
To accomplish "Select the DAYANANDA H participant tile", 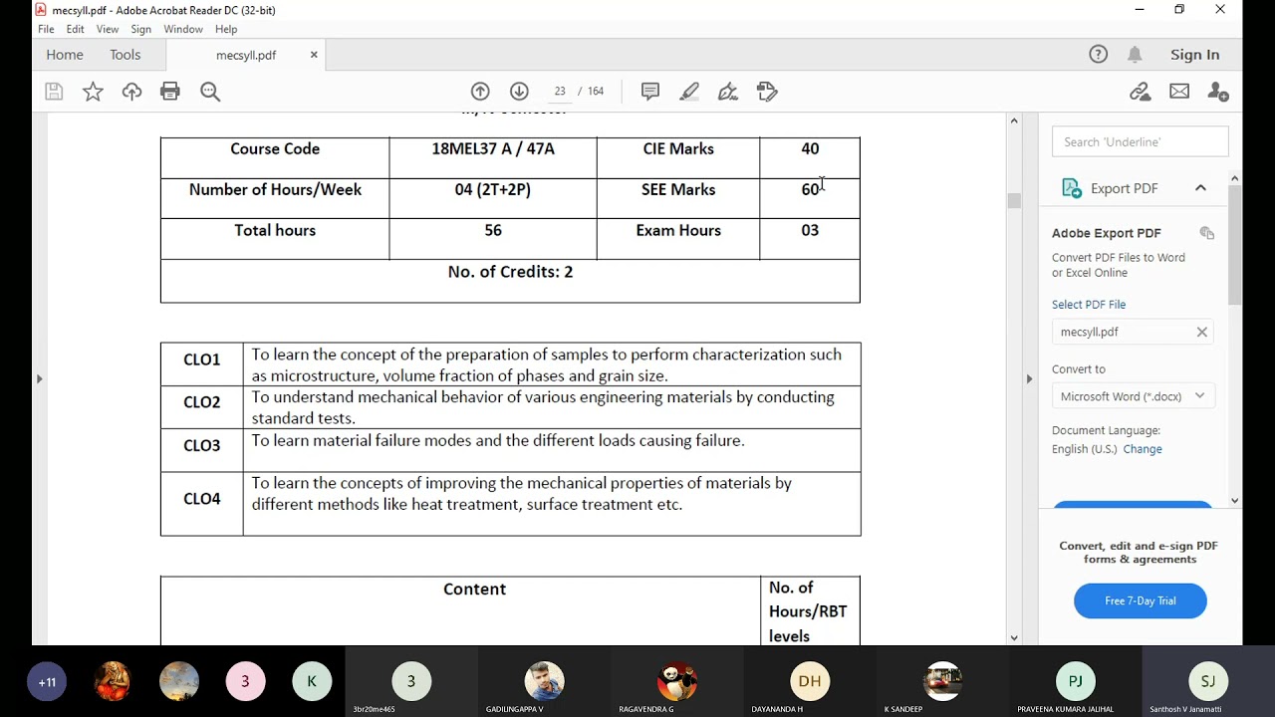I will (x=810, y=682).
